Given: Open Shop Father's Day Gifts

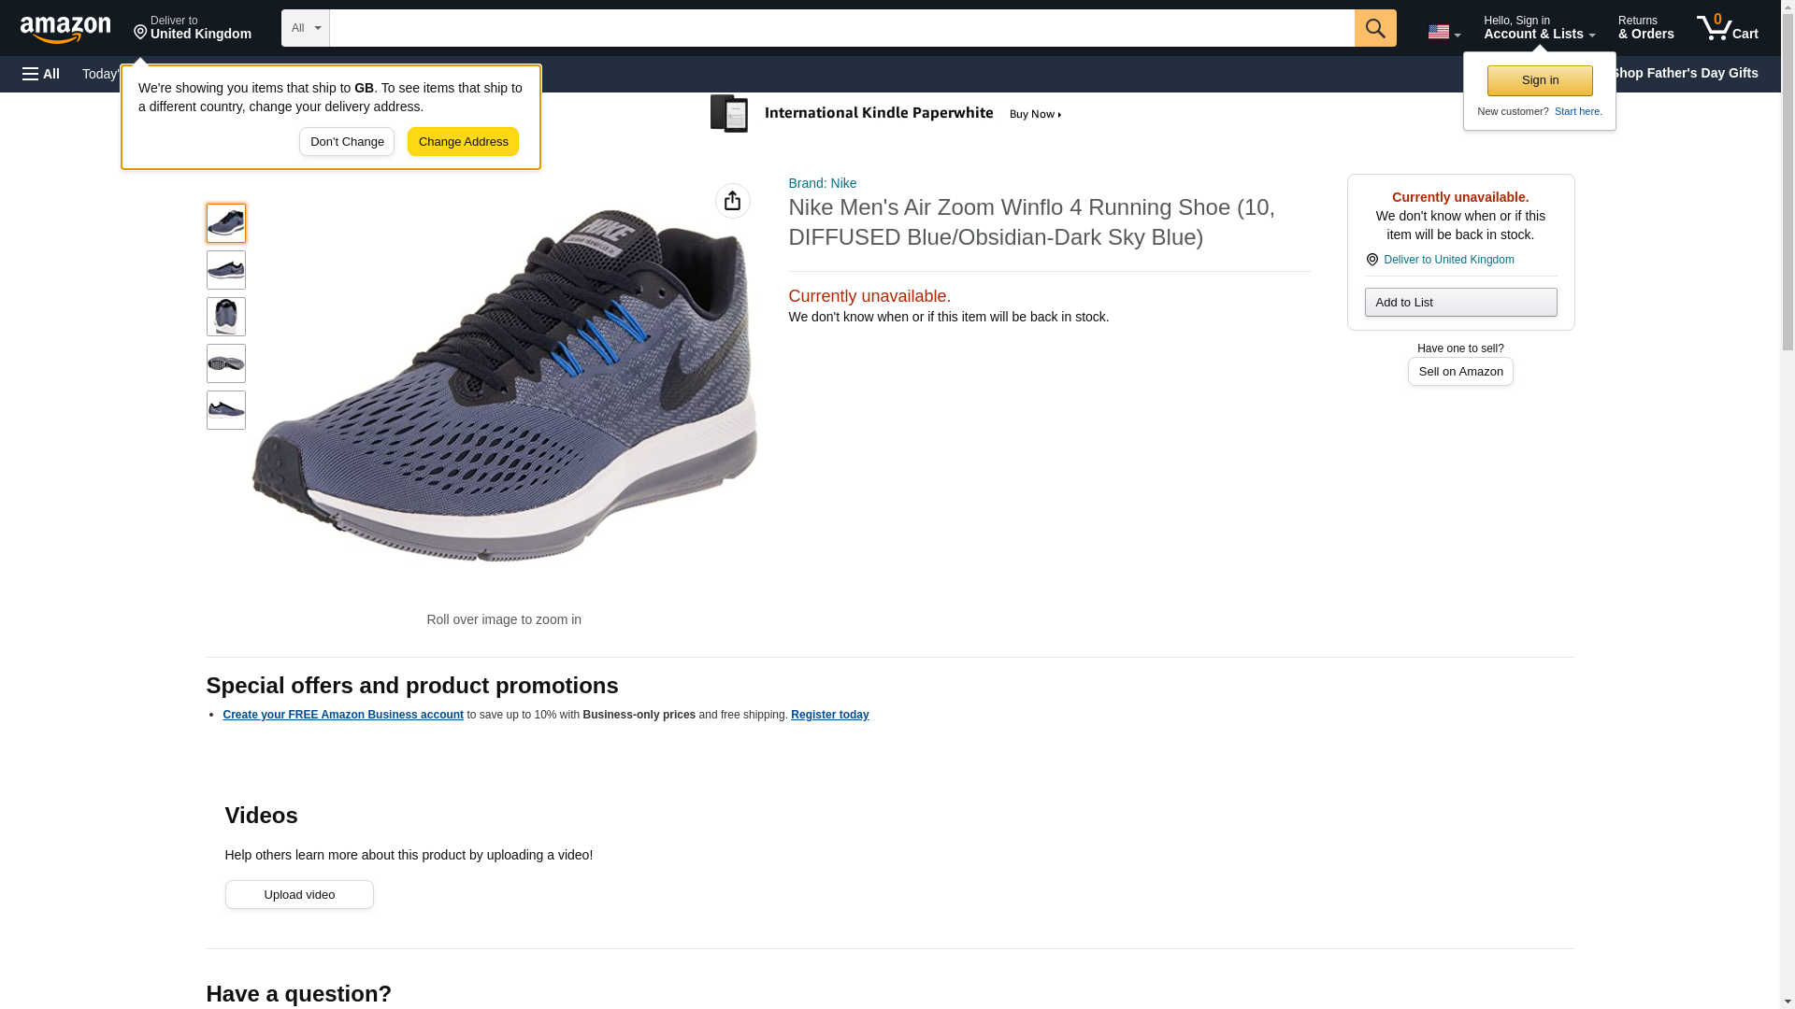Looking at the screenshot, I should tap(1684, 73).
